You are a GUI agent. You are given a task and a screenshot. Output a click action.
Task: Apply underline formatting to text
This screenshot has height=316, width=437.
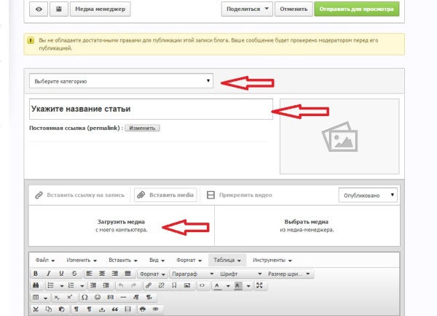tap(60, 274)
